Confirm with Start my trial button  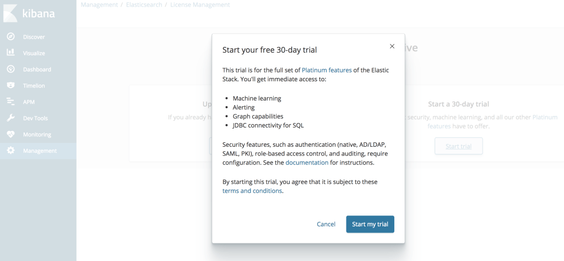coord(370,224)
